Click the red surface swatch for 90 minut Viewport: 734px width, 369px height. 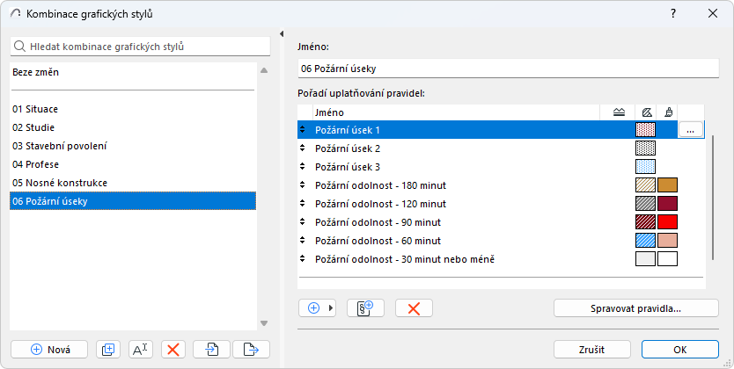tap(667, 222)
